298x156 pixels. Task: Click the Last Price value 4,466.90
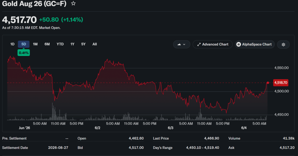click(212, 138)
